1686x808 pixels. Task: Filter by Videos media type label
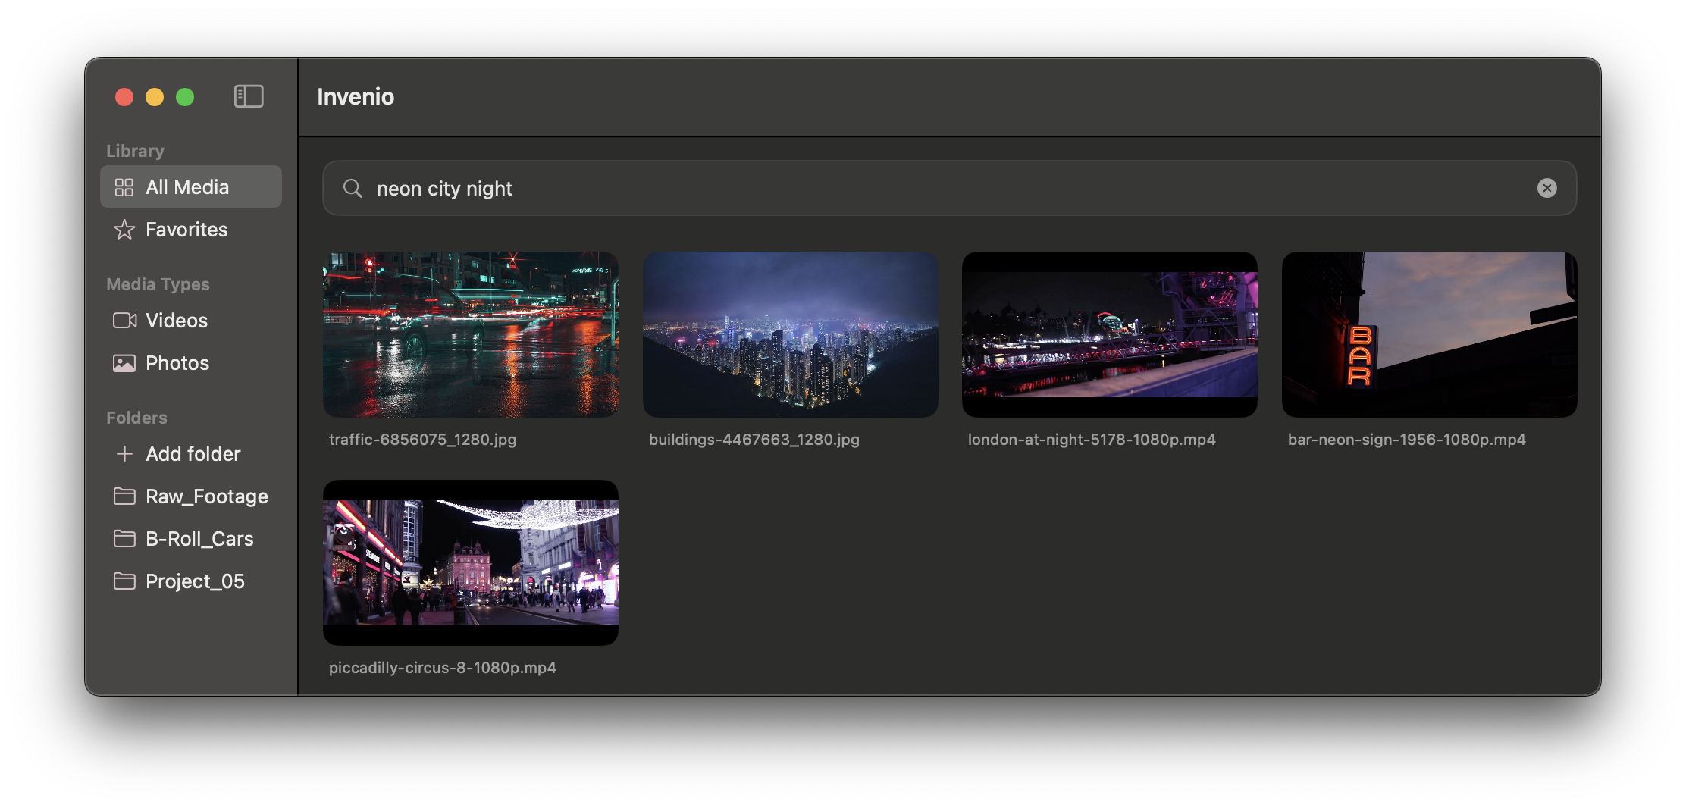tap(177, 321)
